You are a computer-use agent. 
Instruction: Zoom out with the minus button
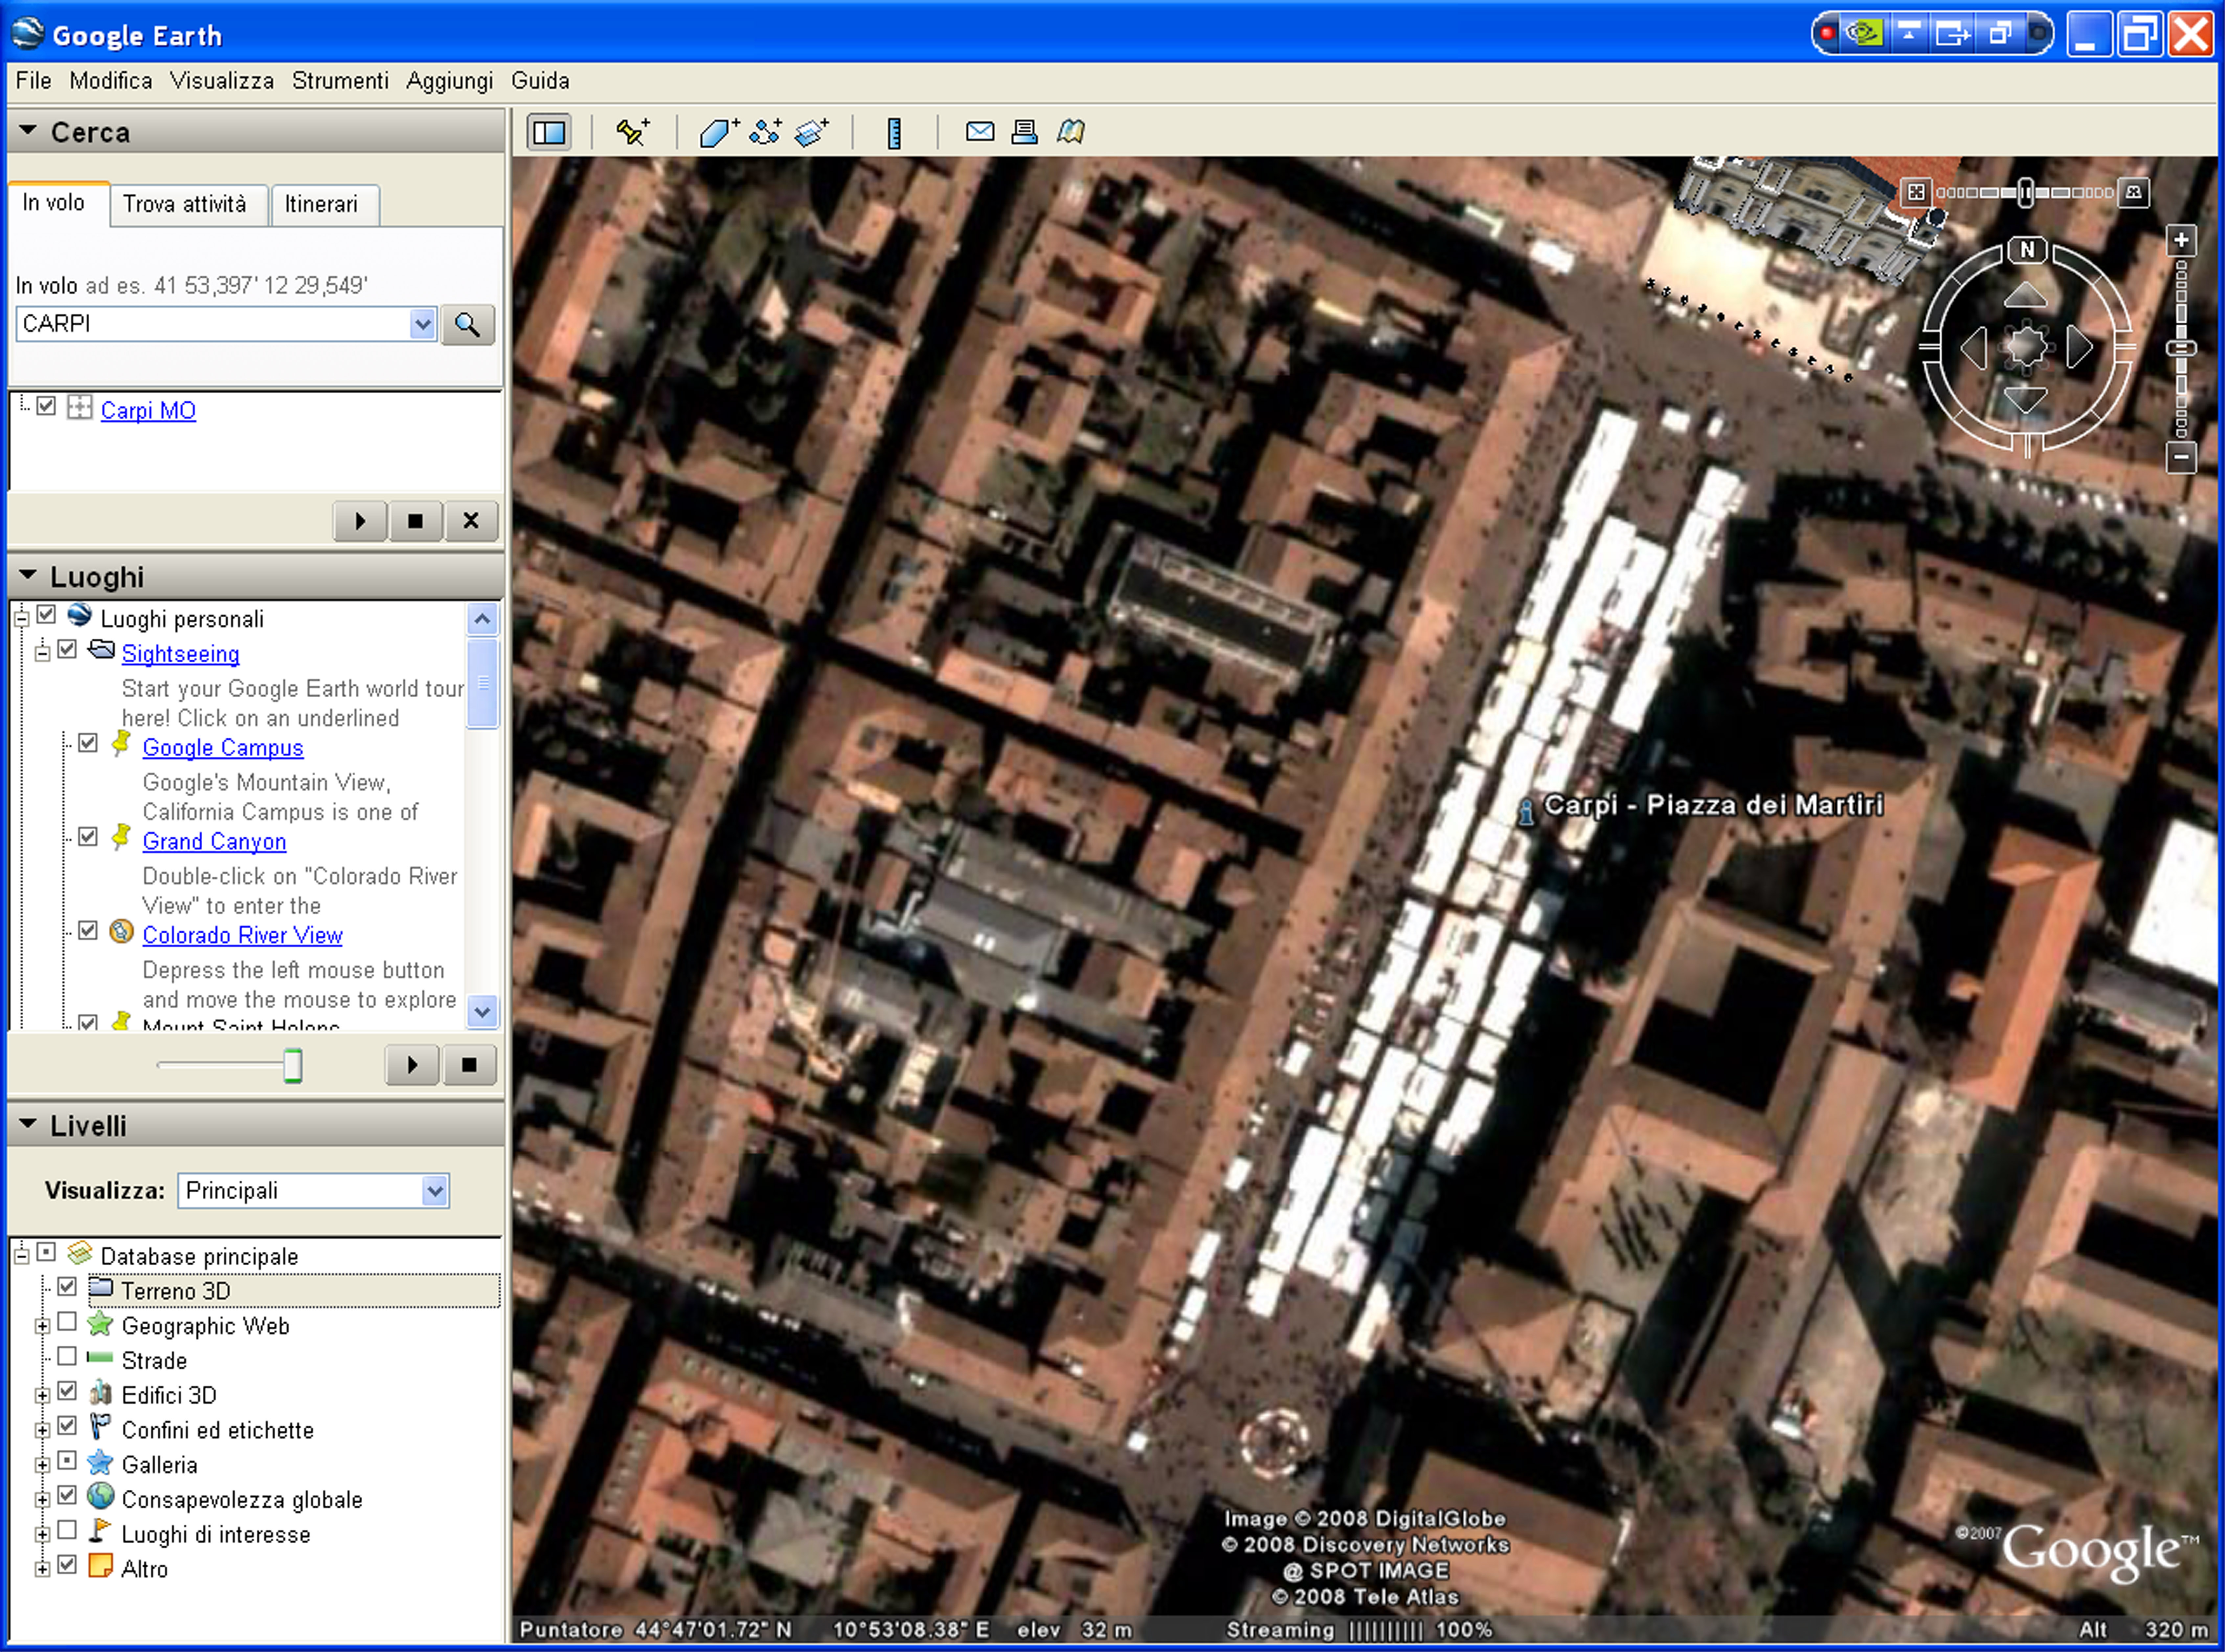pyautogui.click(x=2181, y=458)
